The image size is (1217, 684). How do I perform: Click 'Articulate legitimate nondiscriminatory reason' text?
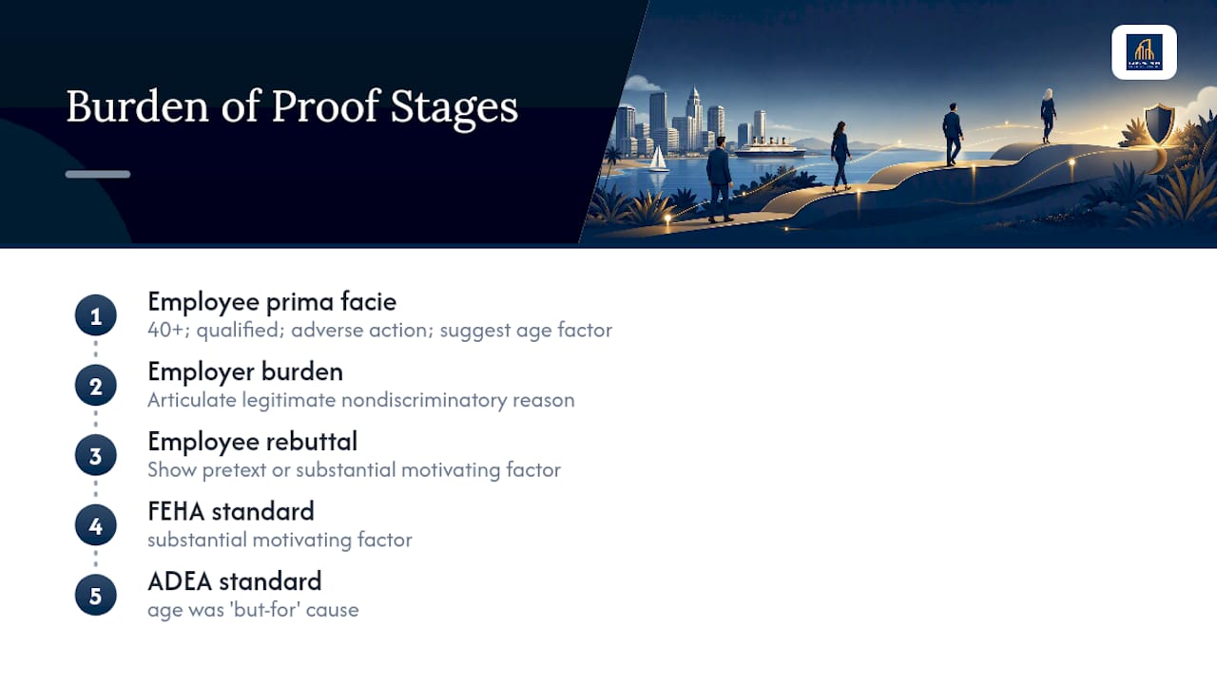(x=361, y=400)
